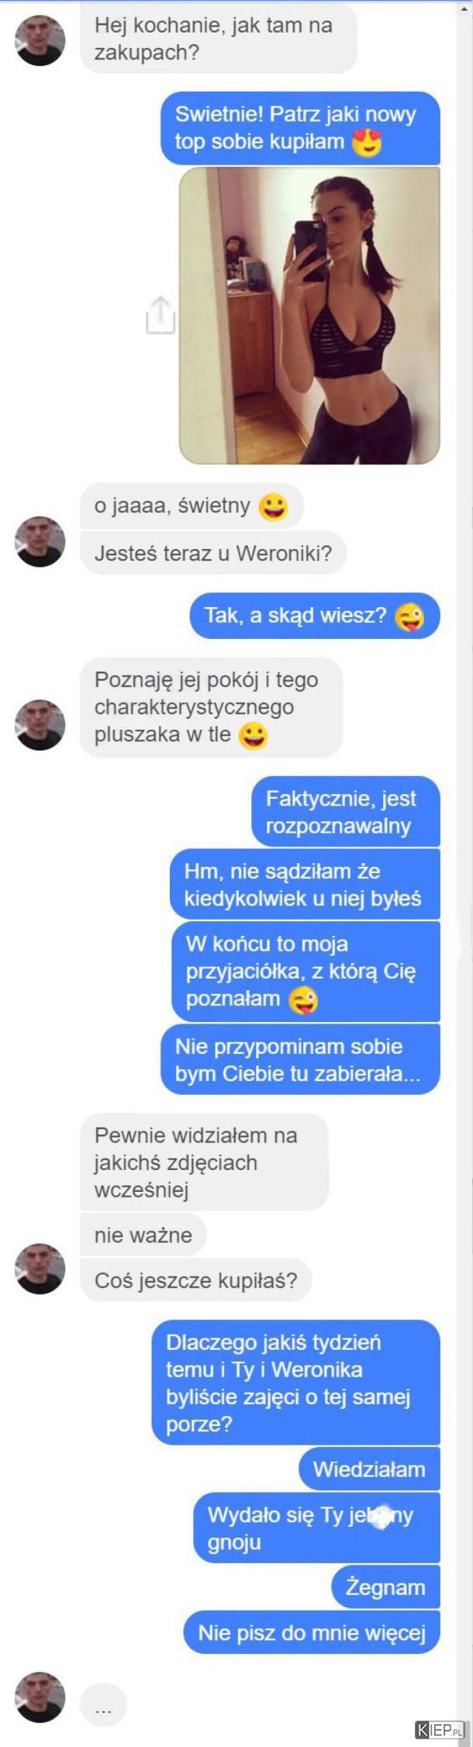Screen dimensions: 473x1747
Task: Click the 'Żegnam' message bubble
Action: click(x=385, y=1587)
